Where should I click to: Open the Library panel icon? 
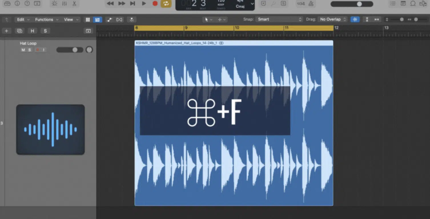pyautogui.click(x=7, y=3)
